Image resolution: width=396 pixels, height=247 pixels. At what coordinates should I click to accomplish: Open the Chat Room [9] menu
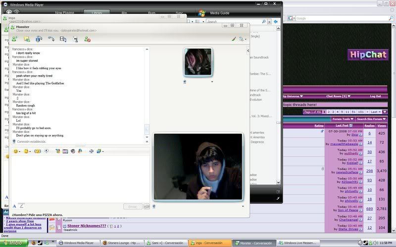point(338,96)
